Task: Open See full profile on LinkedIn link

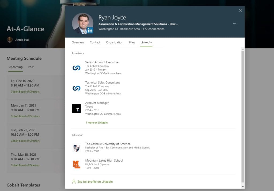Action: tap(95, 182)
